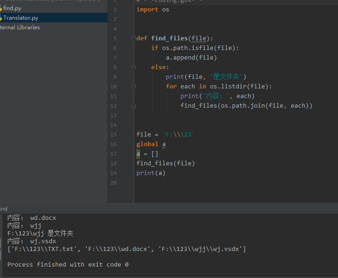The width and height of the screenshot is (338, 278).
Task: Click the 'Process finished with exit code 0' line
Action: click(x=68, y=265)
